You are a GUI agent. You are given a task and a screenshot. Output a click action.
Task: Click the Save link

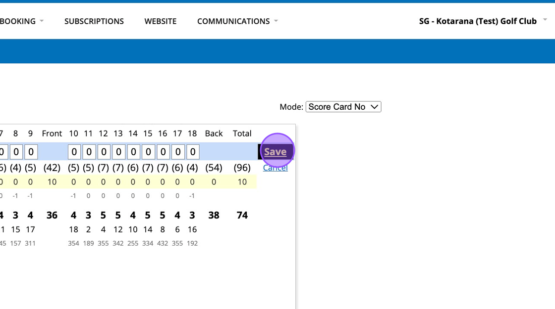(x=275, y=152)
